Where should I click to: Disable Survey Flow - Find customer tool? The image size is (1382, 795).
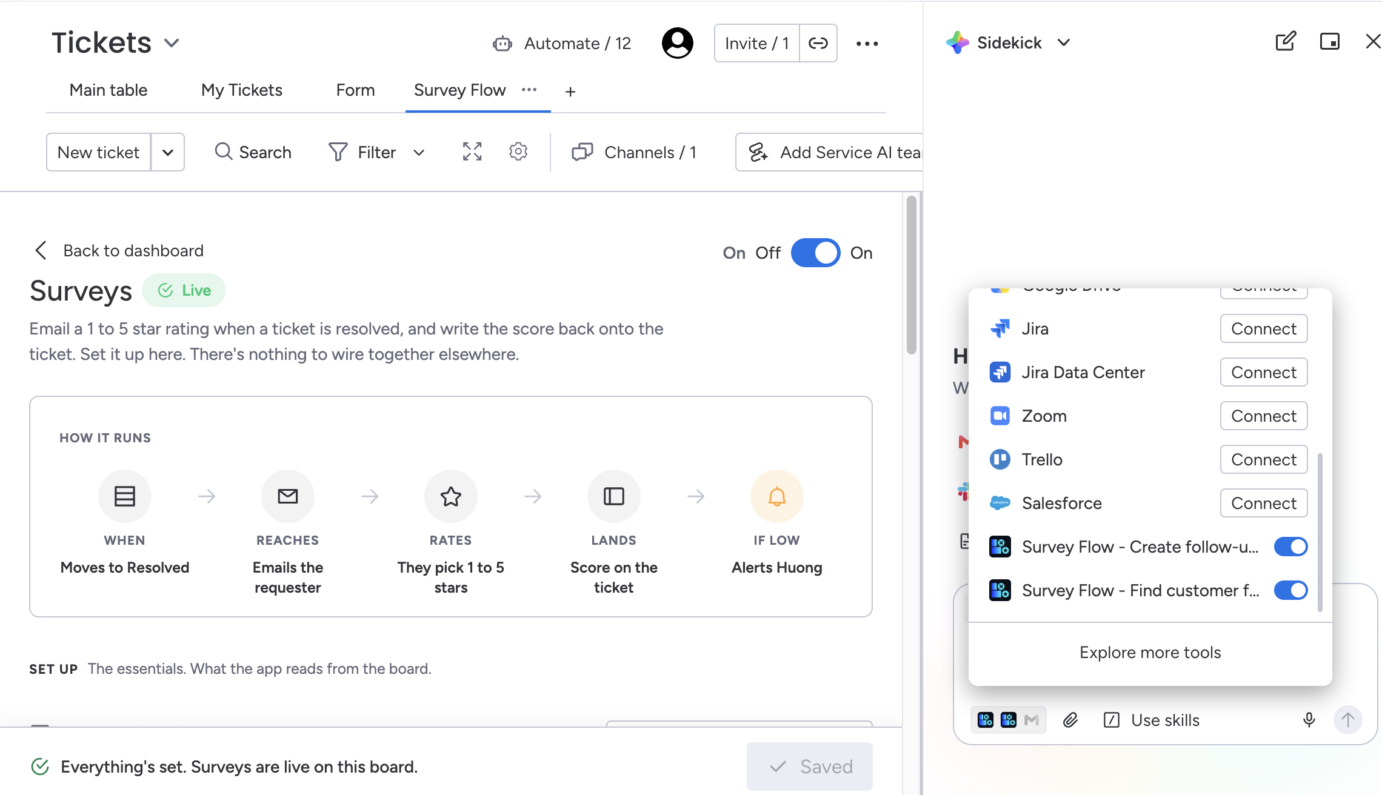coord(1290,590)
